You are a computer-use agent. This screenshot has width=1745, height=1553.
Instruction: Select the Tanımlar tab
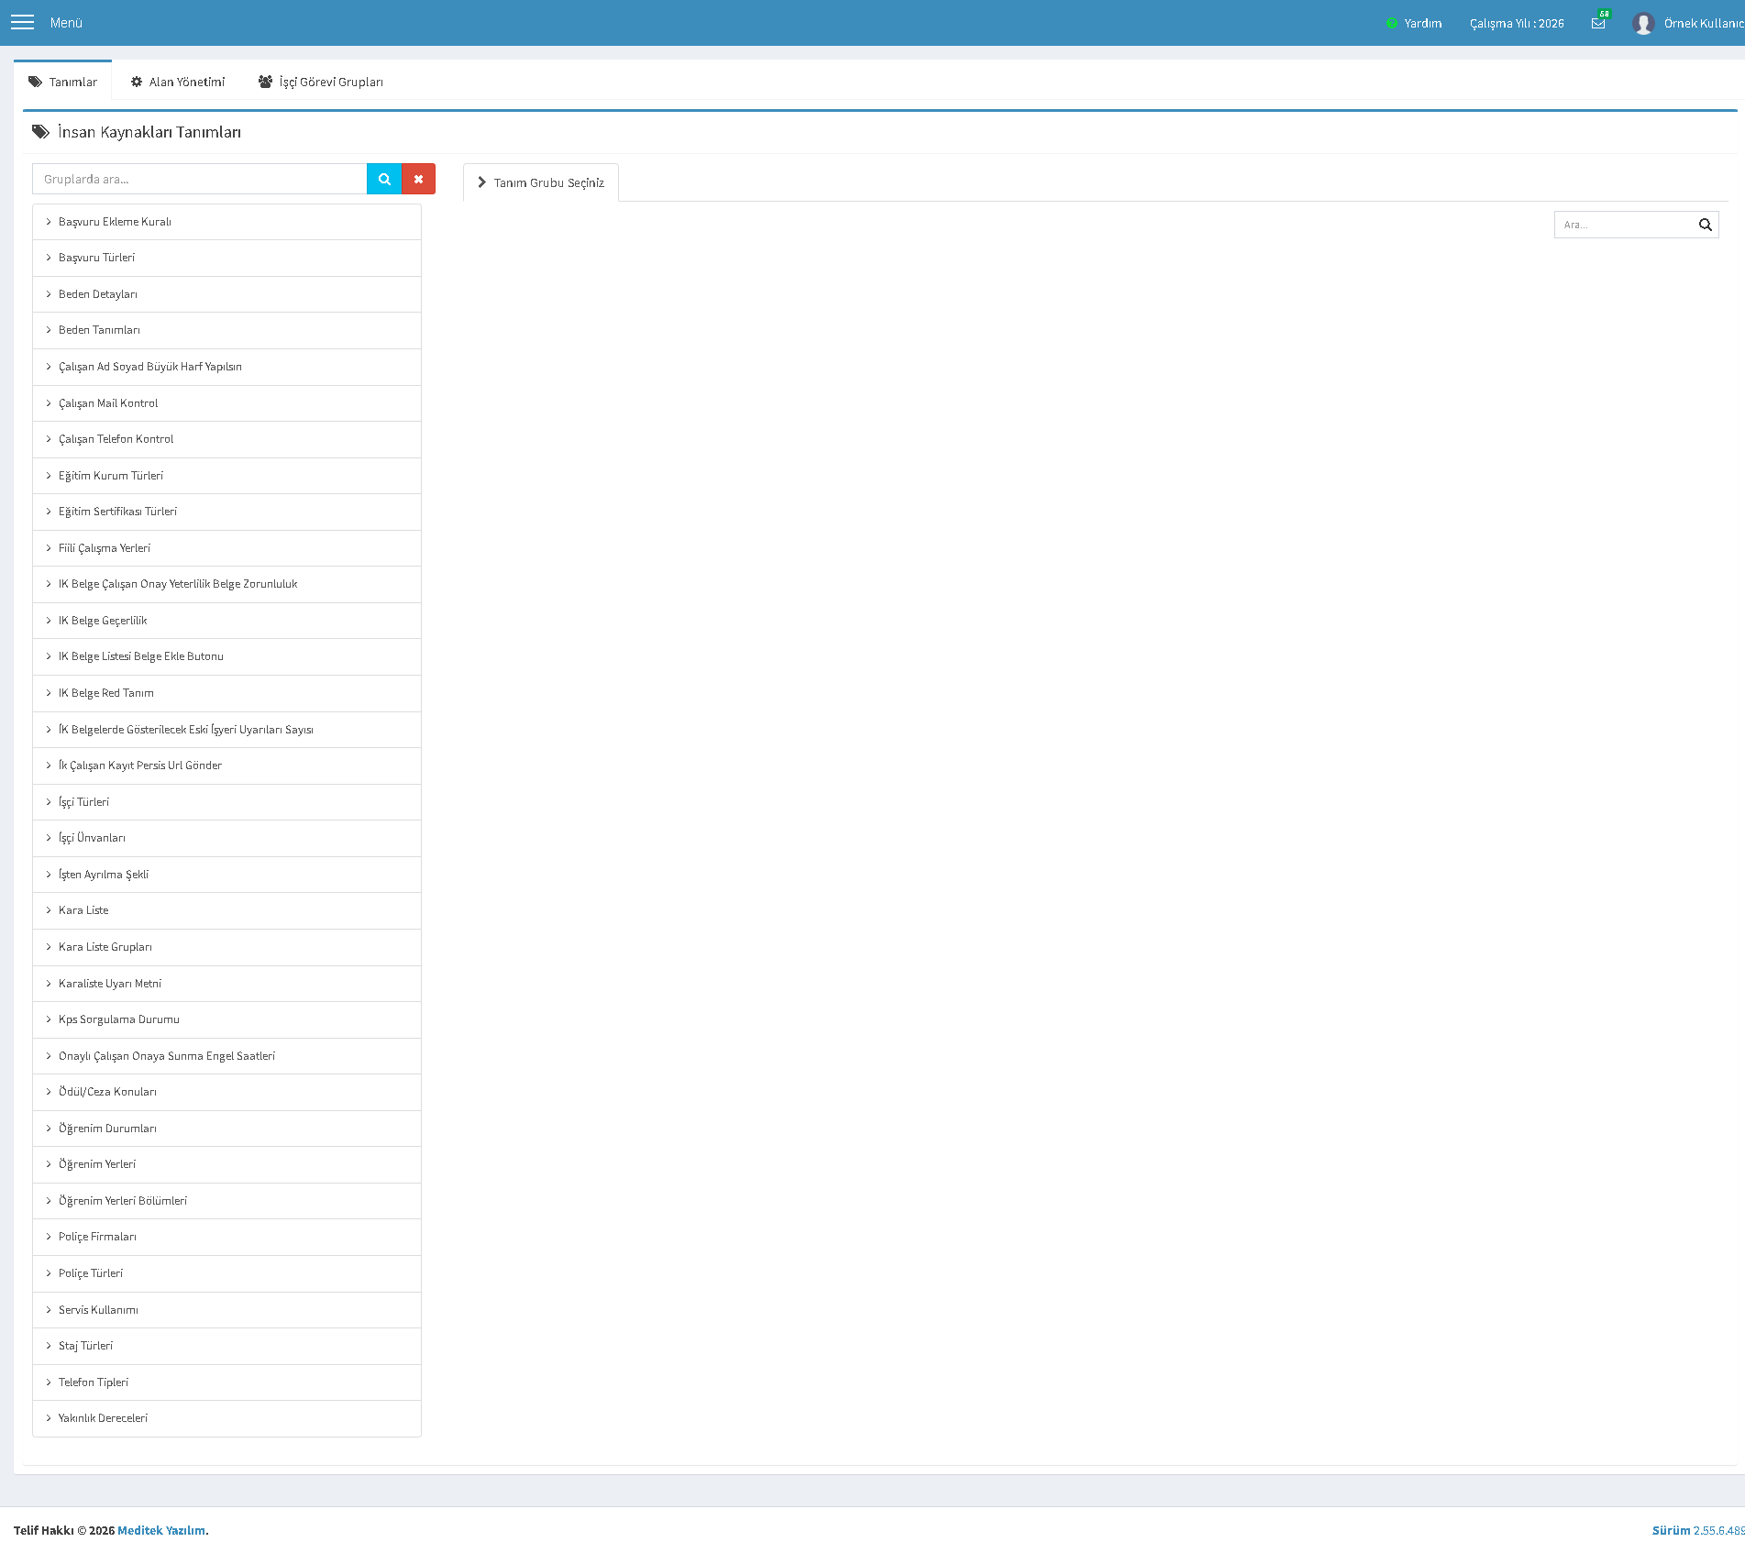62,82
